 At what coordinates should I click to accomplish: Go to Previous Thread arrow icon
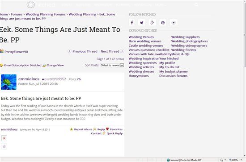point(69,51)
